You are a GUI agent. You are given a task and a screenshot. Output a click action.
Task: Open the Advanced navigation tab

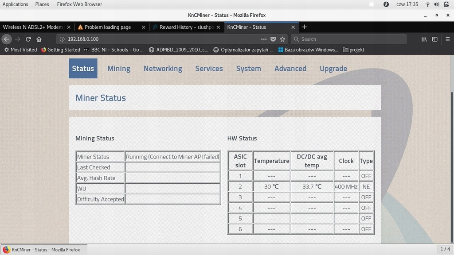click(x=290, y=69)
